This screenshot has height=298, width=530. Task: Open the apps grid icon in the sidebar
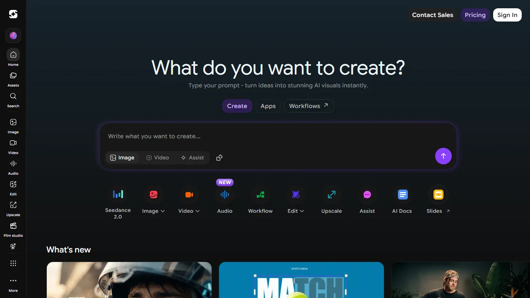tap(13, 263)
